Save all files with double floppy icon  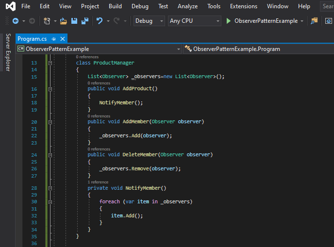[85, 21]
